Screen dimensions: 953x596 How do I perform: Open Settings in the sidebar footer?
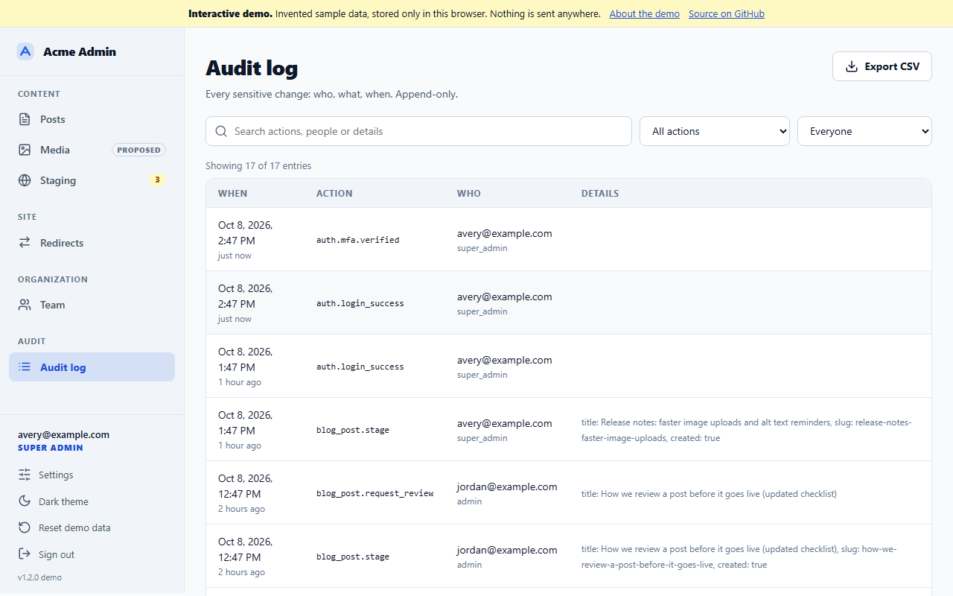(92, 475)
